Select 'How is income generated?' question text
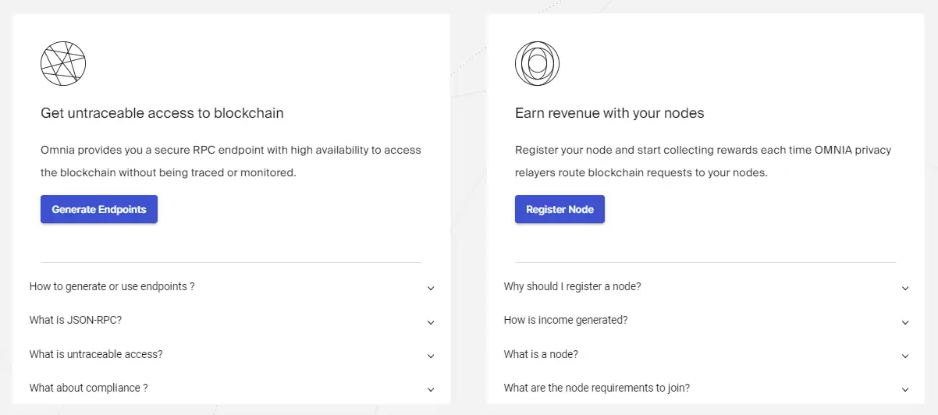This screenshot has width=938, height=415. (x=566, y=320)
